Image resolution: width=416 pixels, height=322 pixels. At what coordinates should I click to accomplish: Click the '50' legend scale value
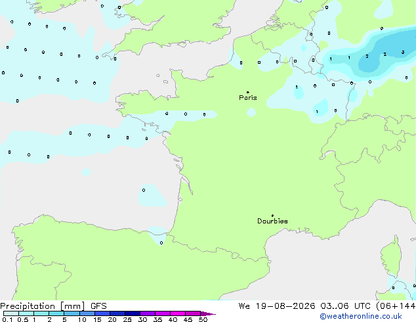coord(203,319)
